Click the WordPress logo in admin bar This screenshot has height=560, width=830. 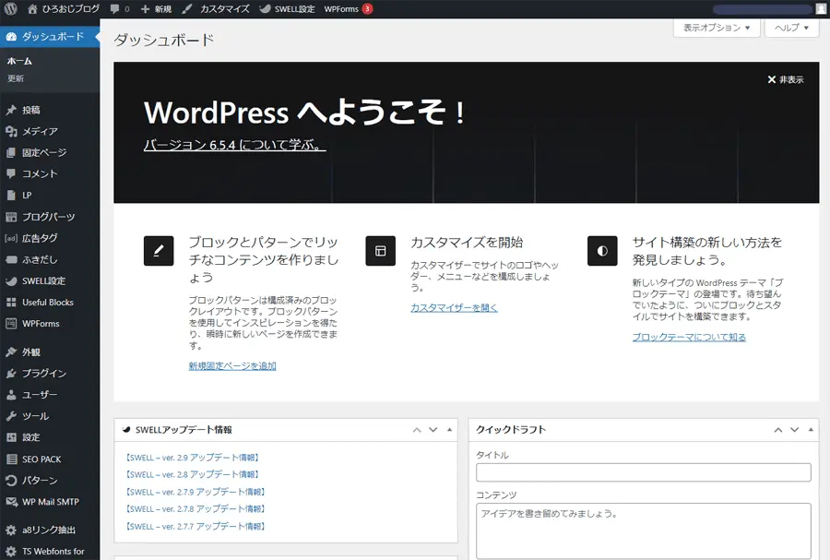[x=11, y=8]
